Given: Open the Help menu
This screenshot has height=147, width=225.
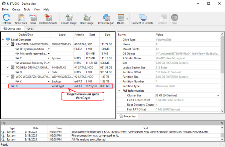Looking at the screenshot, I should 46,10.
